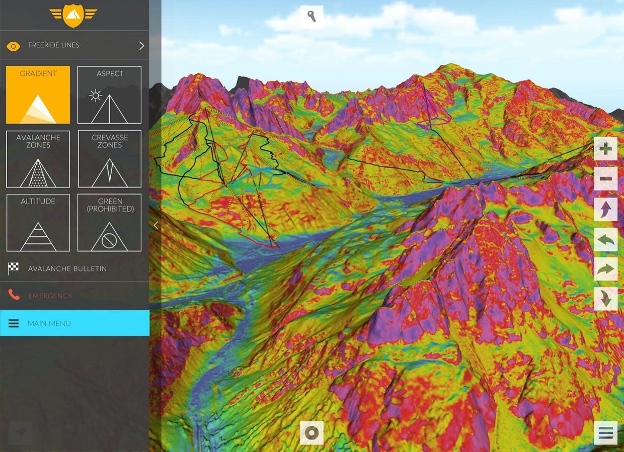Expand the Freeride Lines section
The height and width of the screenshot is (452, 624).
click(74, 45)
